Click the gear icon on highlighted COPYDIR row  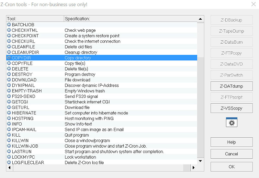coord(9,58)
